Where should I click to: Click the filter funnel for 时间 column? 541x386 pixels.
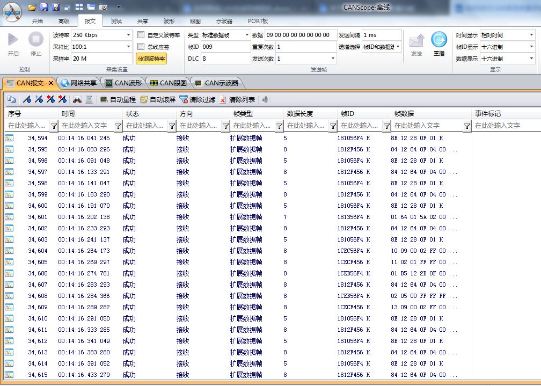point(118,126)
